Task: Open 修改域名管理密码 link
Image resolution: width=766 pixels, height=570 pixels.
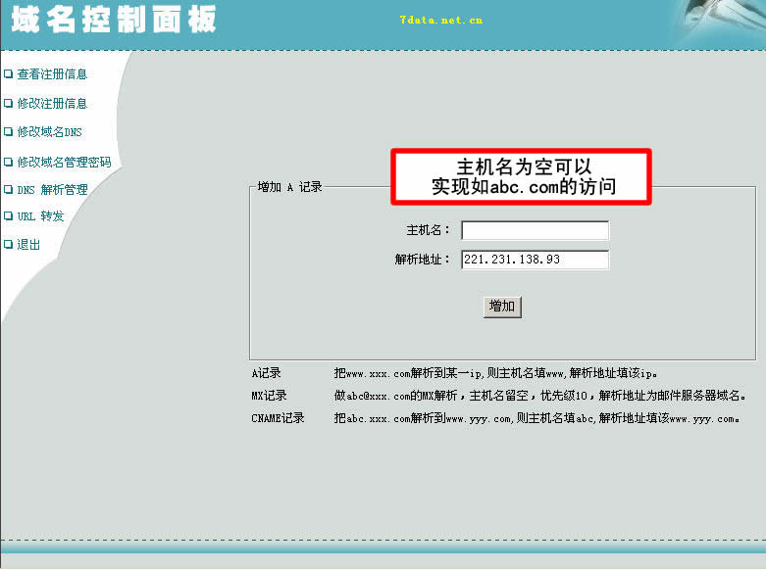Action: (x=65, y=162)
